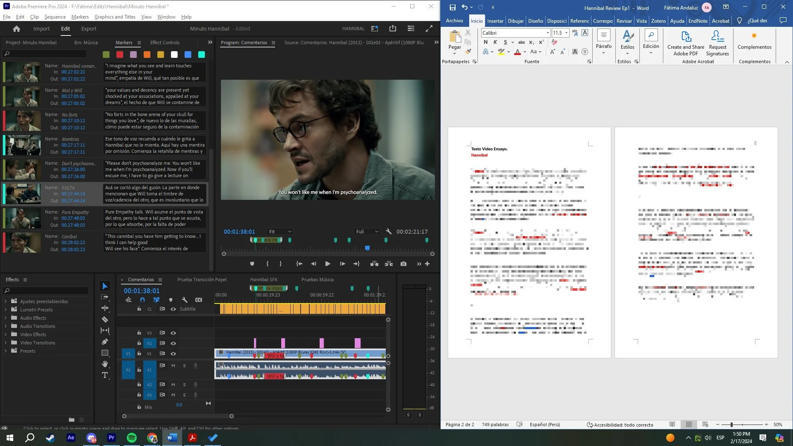The height and width of the screenshot is (446, 793).
Task: Switch to Prueba Transición Papel sequence tab
Action: click(x=202, y=280)
